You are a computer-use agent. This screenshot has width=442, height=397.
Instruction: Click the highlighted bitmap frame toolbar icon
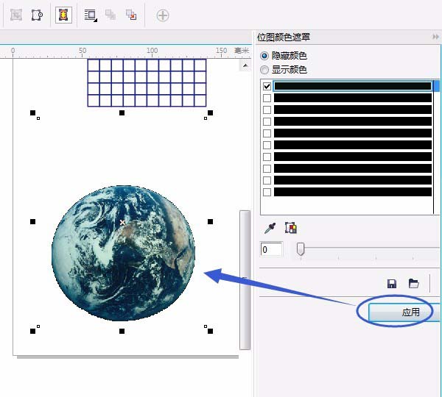click(63, 15)
